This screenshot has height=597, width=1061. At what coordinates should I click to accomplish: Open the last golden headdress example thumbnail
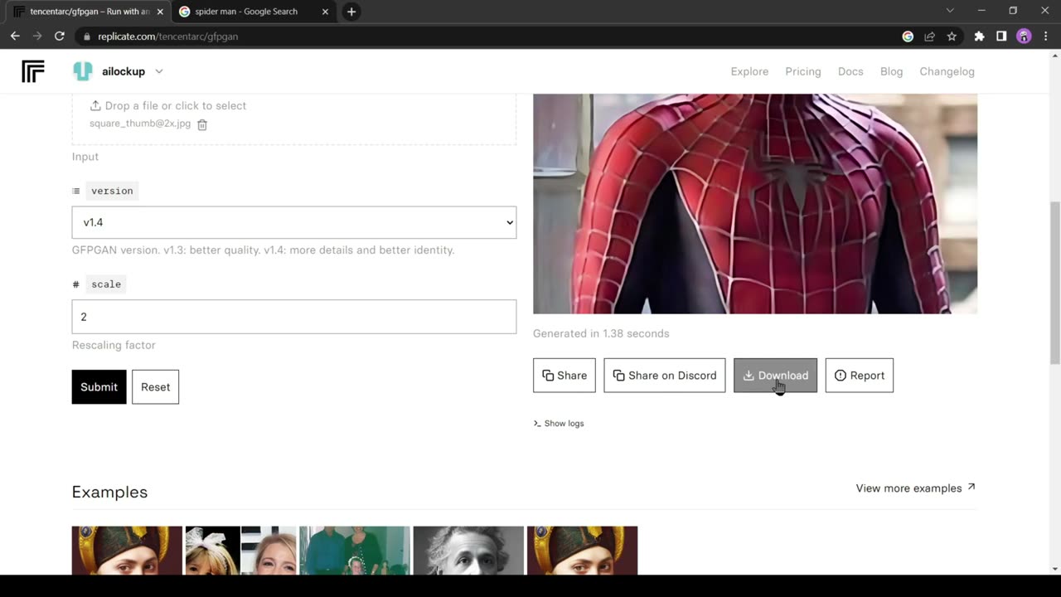[x=582, y=551]
